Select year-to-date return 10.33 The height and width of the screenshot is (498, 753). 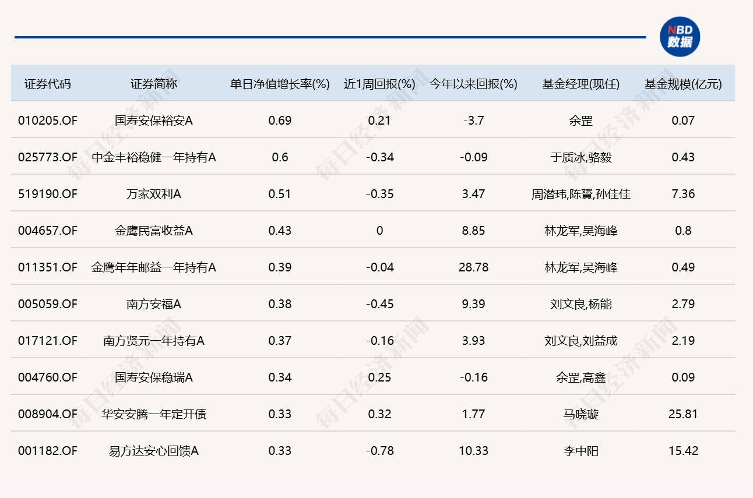(x=473, y=451)
